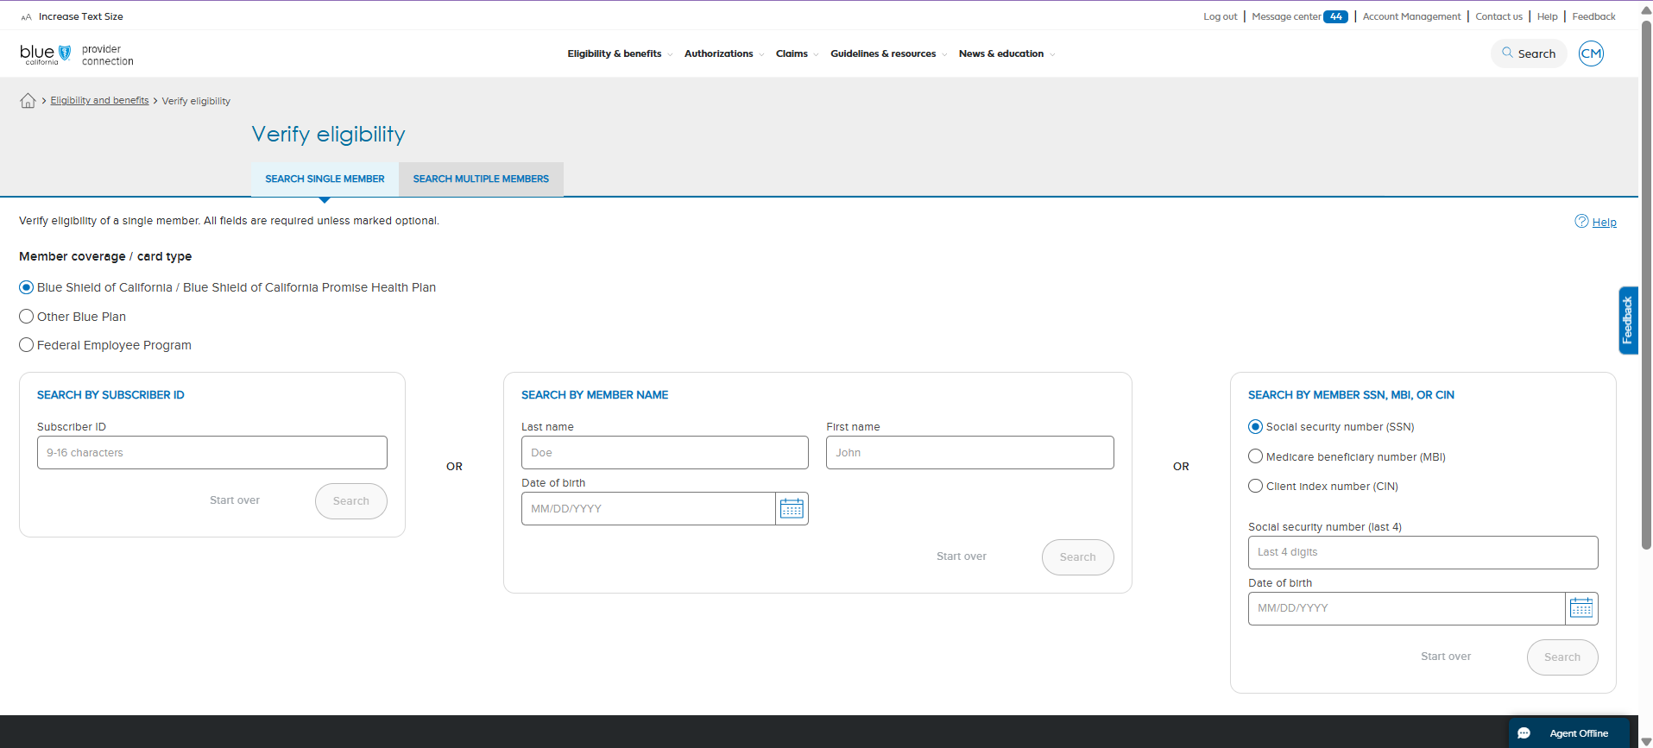Click the Message center count badge

click(1336, 16)
